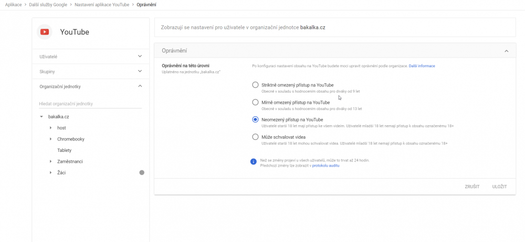This screenshot has width=525, height=242.
Task: Collapse the Oprávnění panel chevron
Action: [x=506, y=51]
